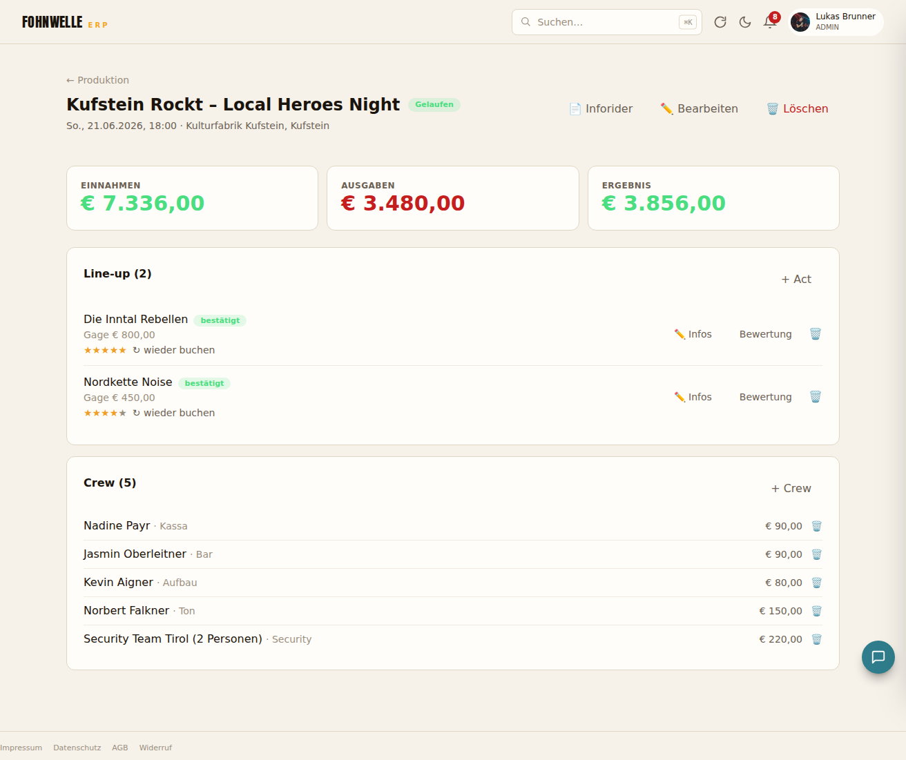
Task: Remove Nadine Payr from crew
Action: [816, 526]
